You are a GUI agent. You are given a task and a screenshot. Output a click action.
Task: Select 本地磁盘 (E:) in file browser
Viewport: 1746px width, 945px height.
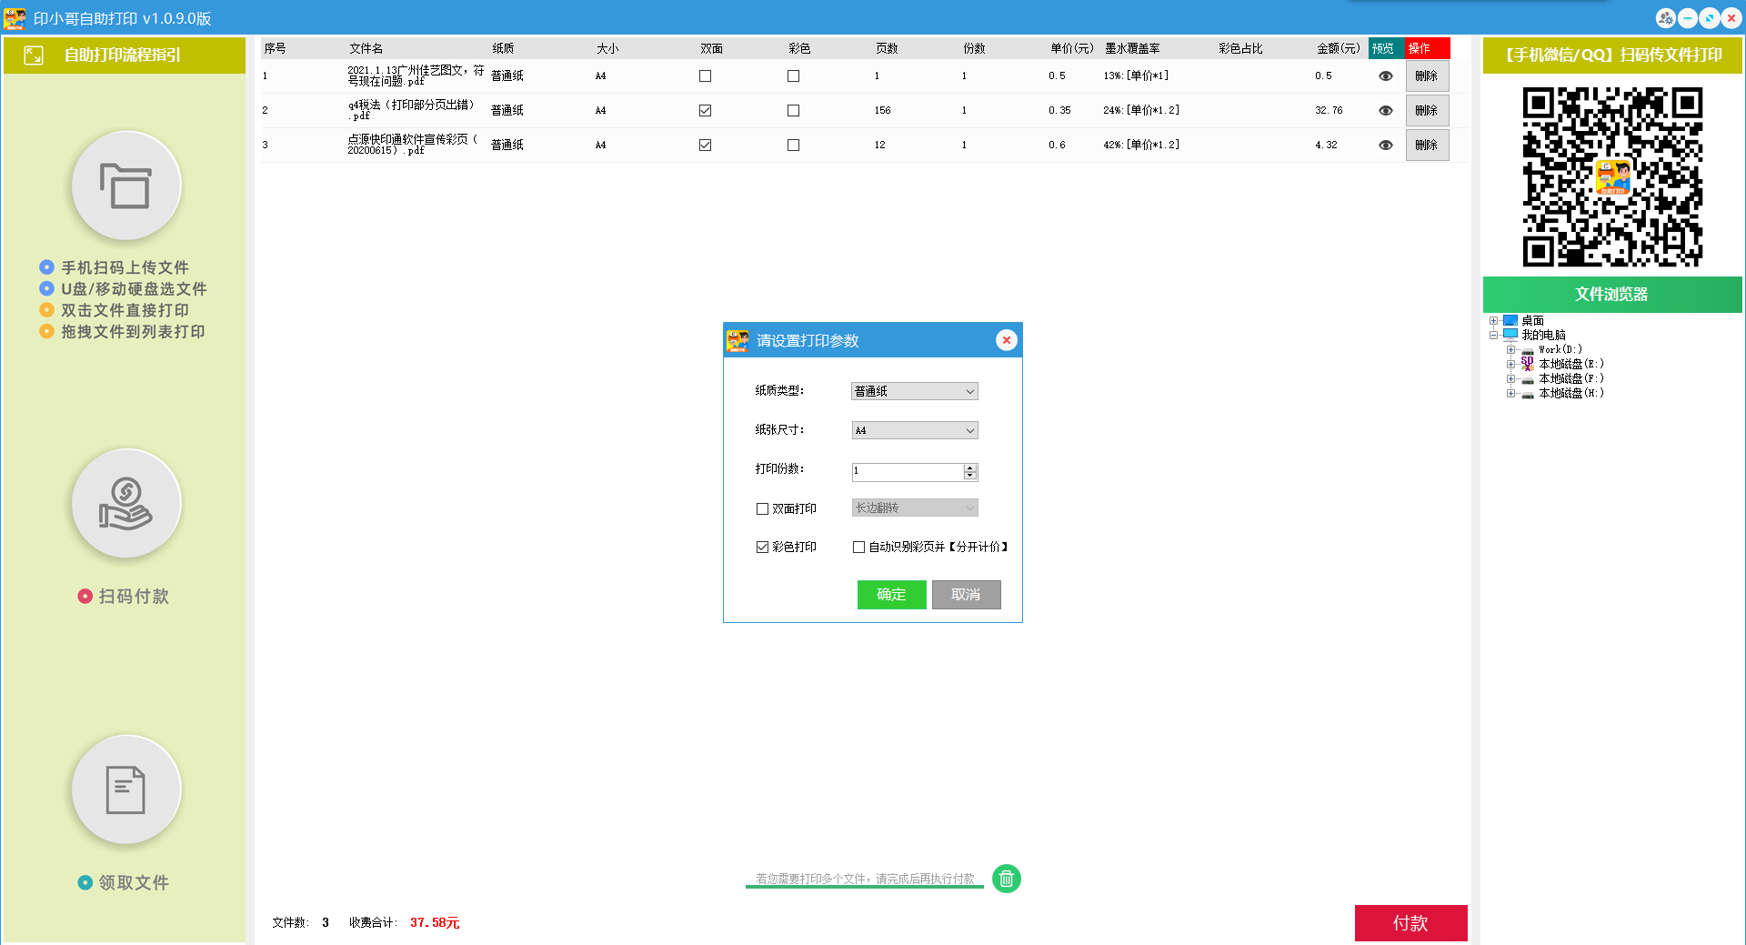click(1570, 364)
